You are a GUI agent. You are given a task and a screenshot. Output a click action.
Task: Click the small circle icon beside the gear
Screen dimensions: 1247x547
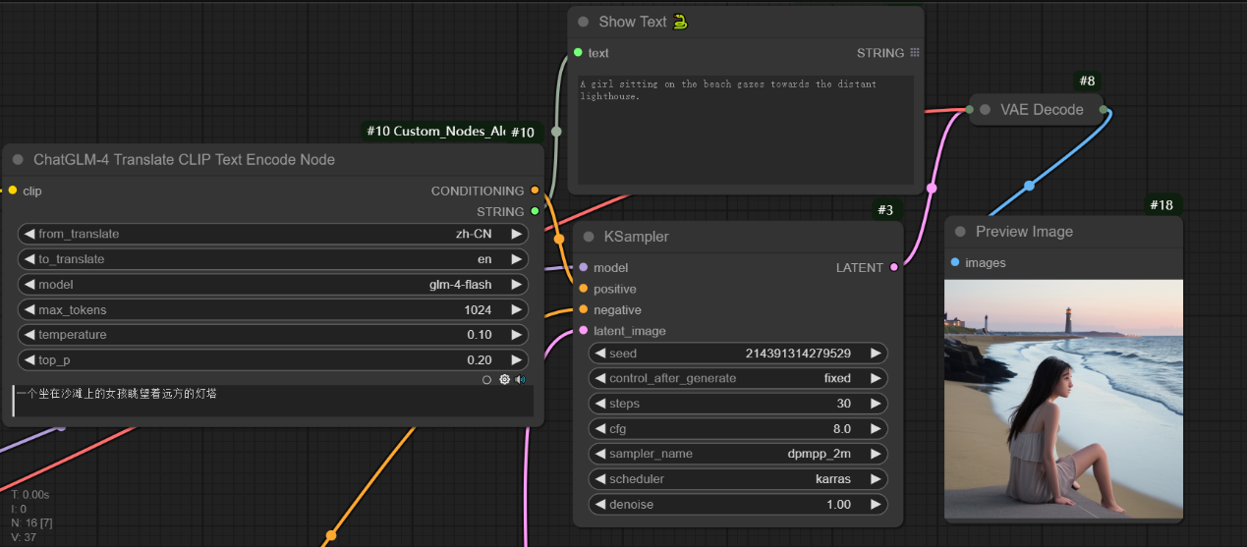(486, 379)
